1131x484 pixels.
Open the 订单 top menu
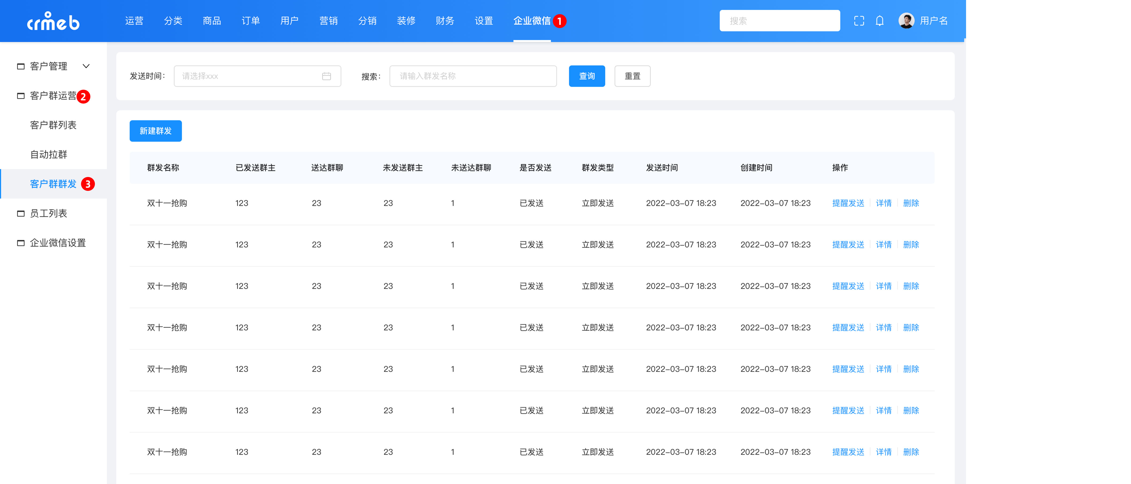tap(251, 21)
